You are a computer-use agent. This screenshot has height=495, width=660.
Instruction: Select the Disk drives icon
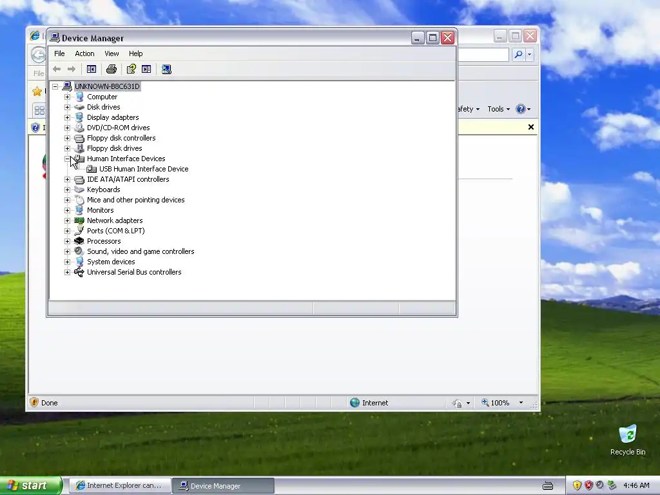click(x=79, y=107)
